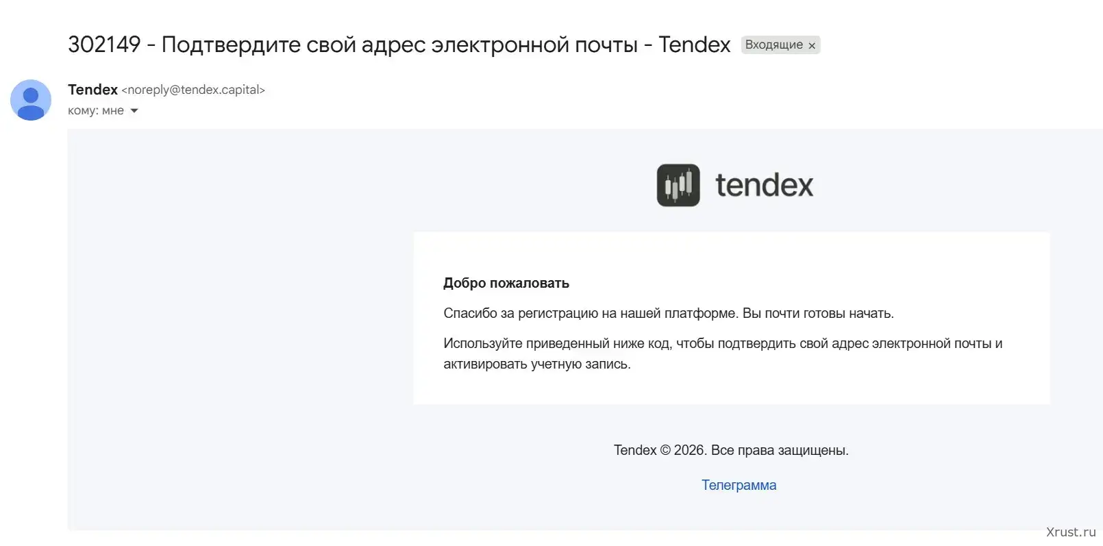Click the tendex wordmark in the email
1103x546 pixels.
tap(764, 185)
